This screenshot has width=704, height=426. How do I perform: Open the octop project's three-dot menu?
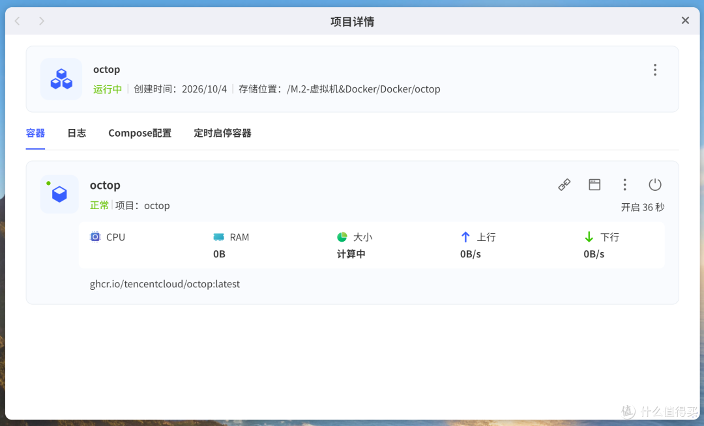655,70
